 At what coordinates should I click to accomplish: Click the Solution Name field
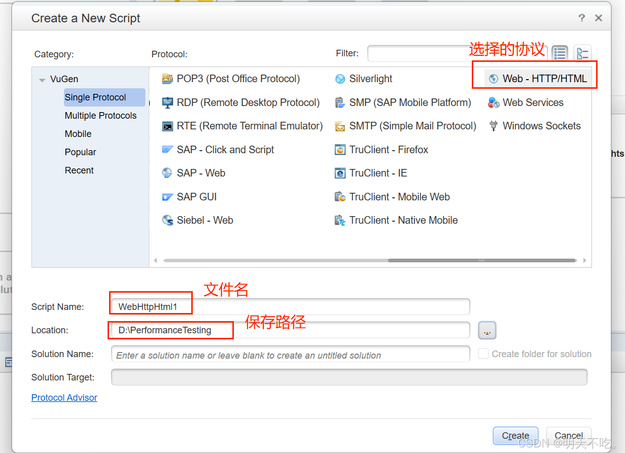(x=290, y=354)
